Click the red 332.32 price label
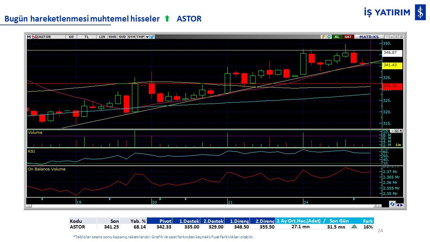430x242 pixels. pos(392,86)
